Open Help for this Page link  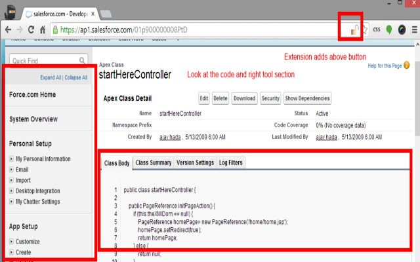385,65
